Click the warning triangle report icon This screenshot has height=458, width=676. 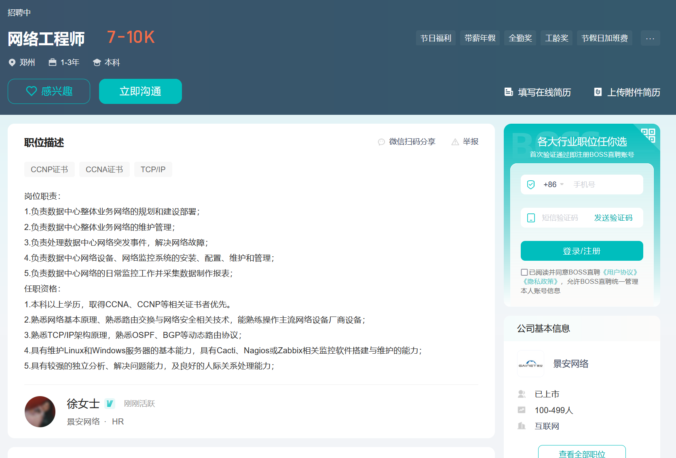[x=455, y=142]
